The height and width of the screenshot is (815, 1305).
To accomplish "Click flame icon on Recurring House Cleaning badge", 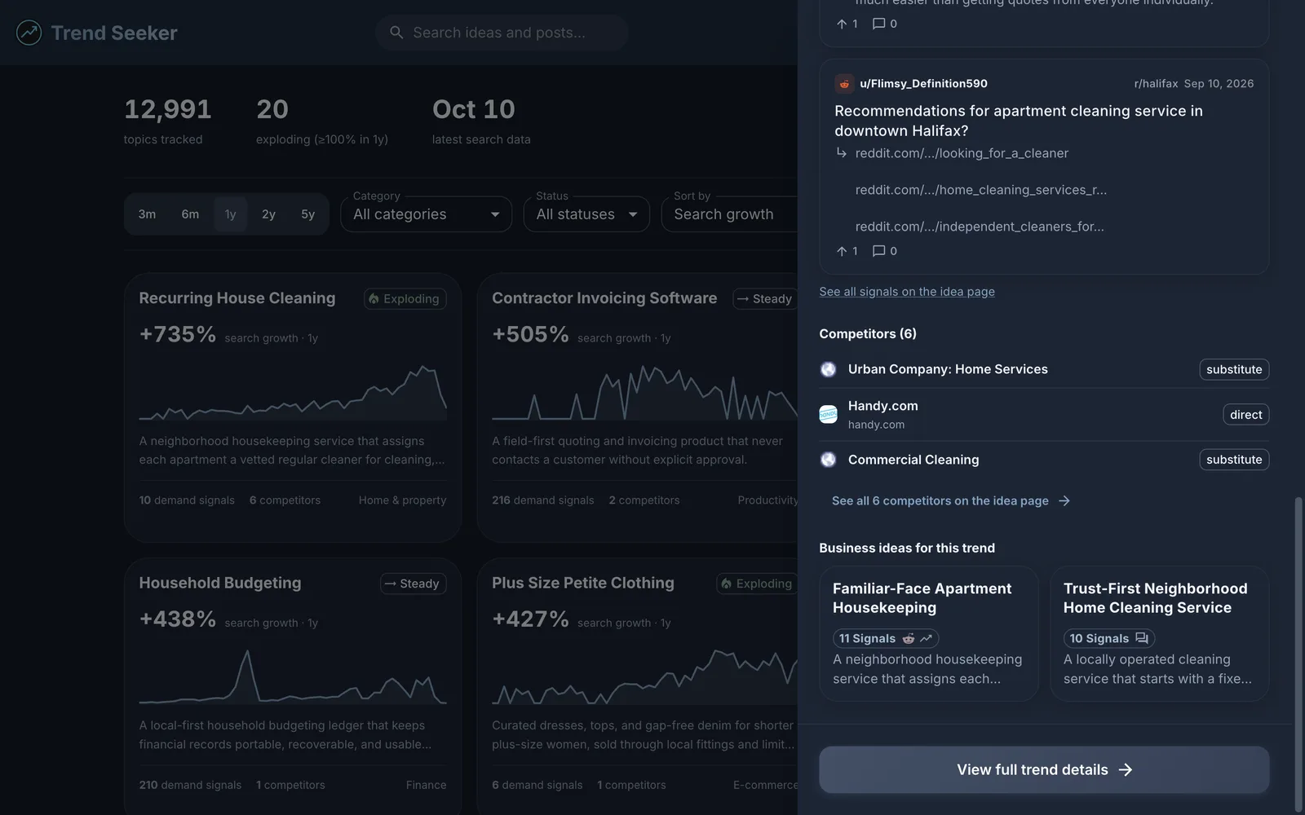I will pos(374,299).
